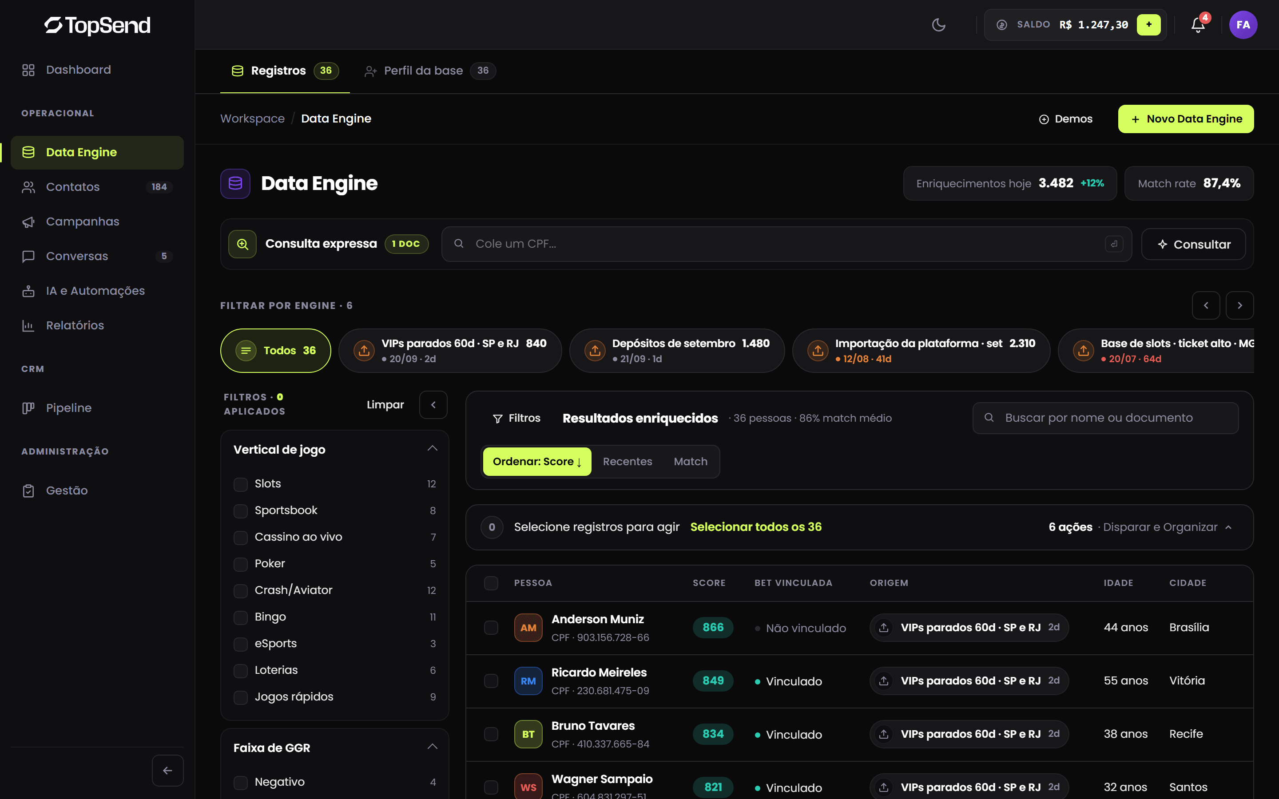Check the Slots filter checkbox
Viewport: 1279px width, 799px height.
tap(240, 484)
